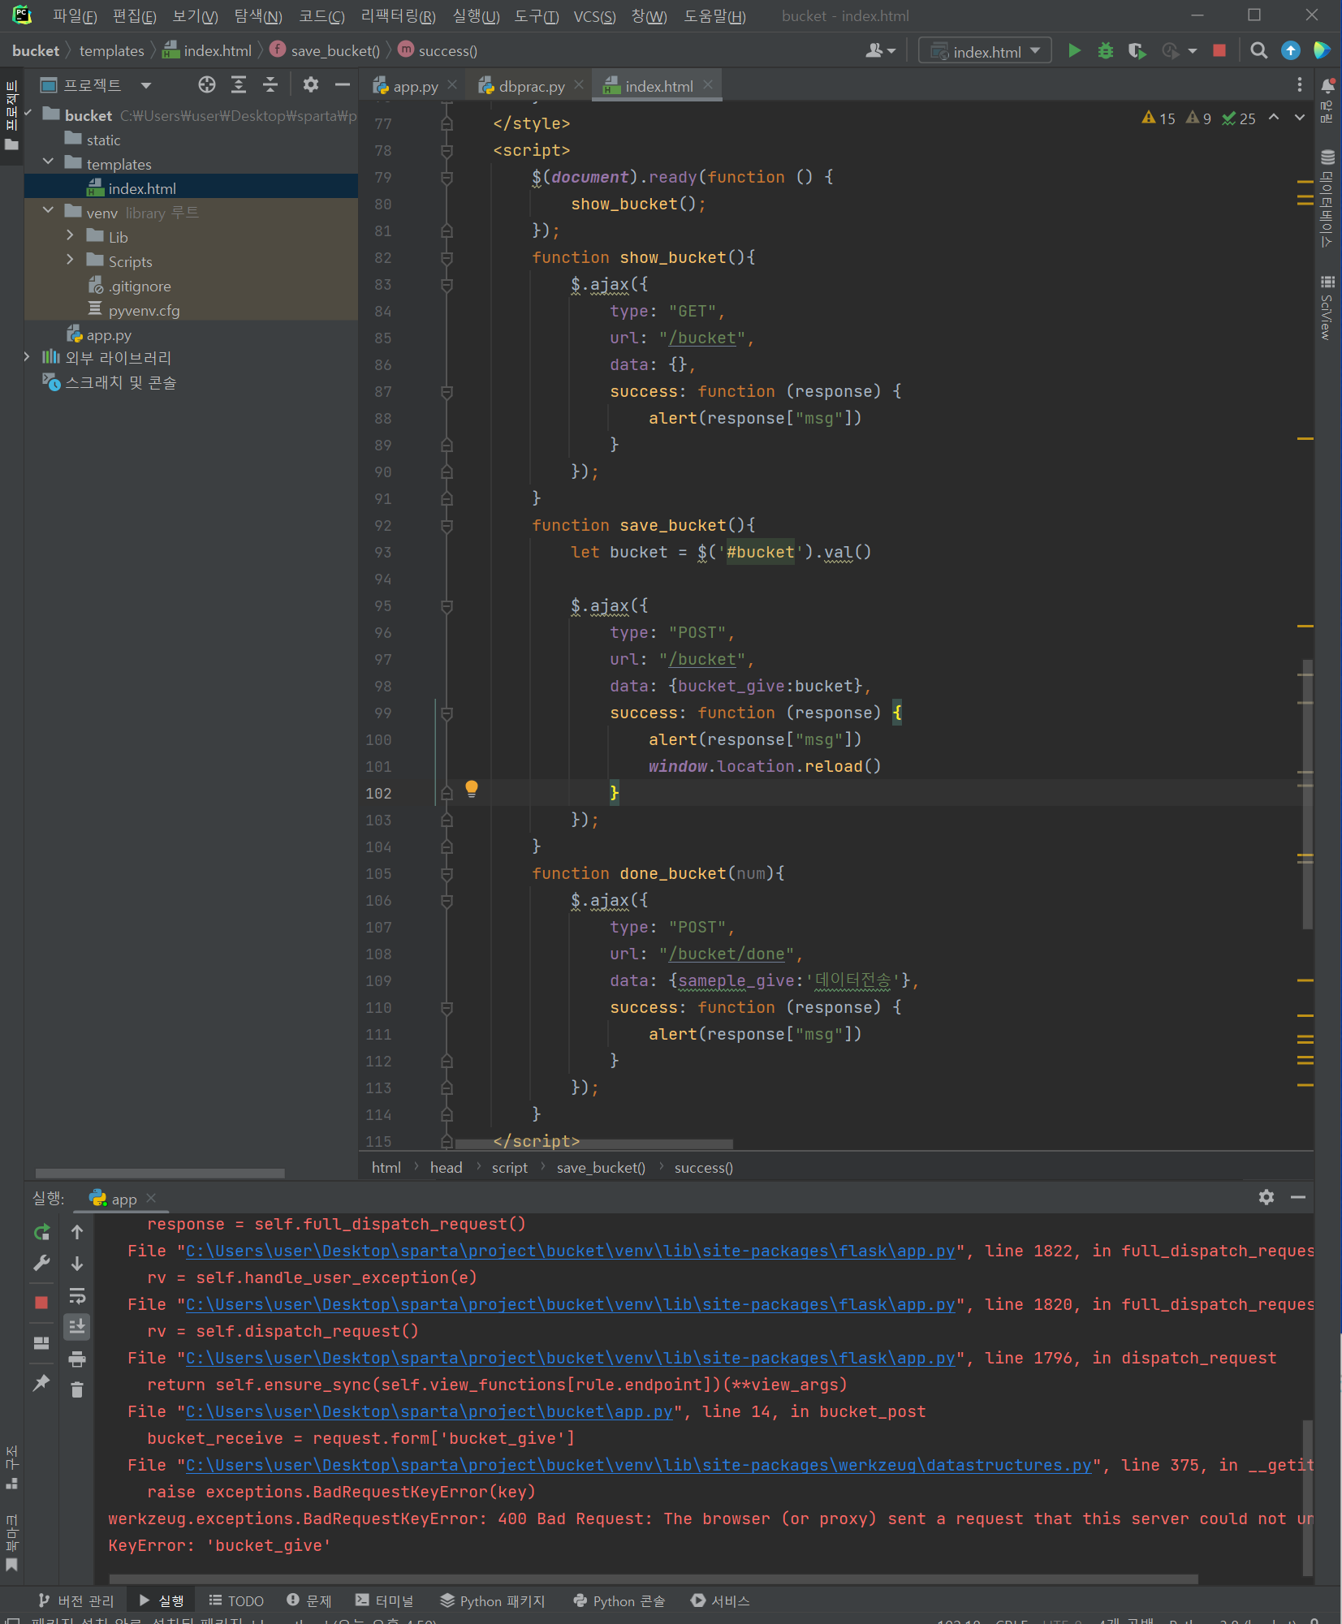Expand all nodes in Project panel
Image resolution: width=1342 pixels, height=1624 pixels.
[x=239, y=84]
